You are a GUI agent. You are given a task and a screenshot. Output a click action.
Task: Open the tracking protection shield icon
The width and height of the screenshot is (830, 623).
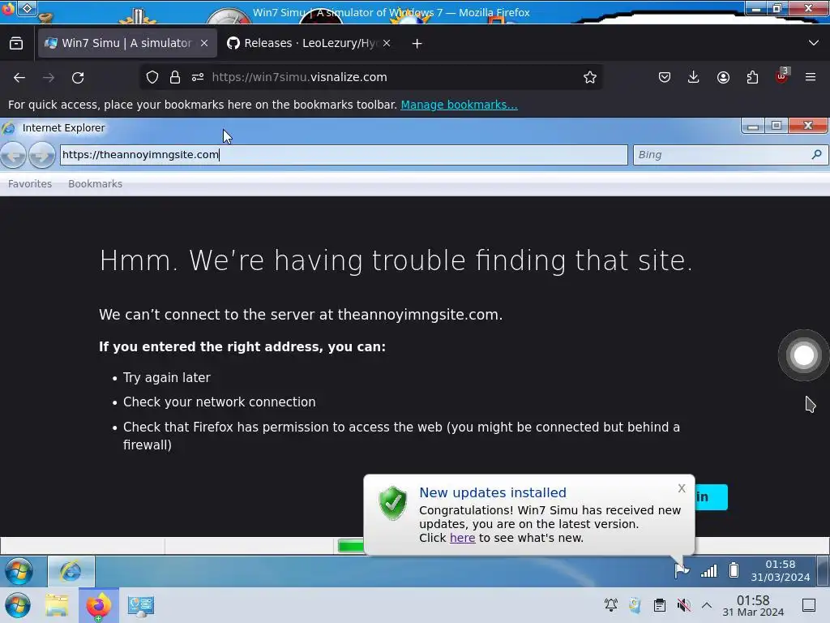[152, 77]
